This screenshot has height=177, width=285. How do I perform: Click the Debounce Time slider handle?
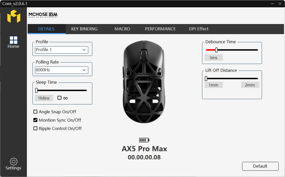(x=216, y=50)
